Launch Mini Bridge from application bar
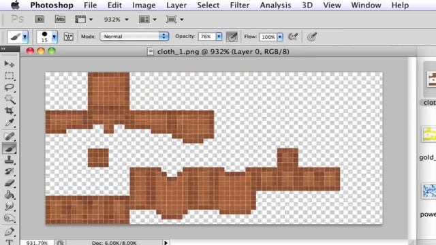The image size is (436, 245). pyautogui.click(x=60, y=20)
